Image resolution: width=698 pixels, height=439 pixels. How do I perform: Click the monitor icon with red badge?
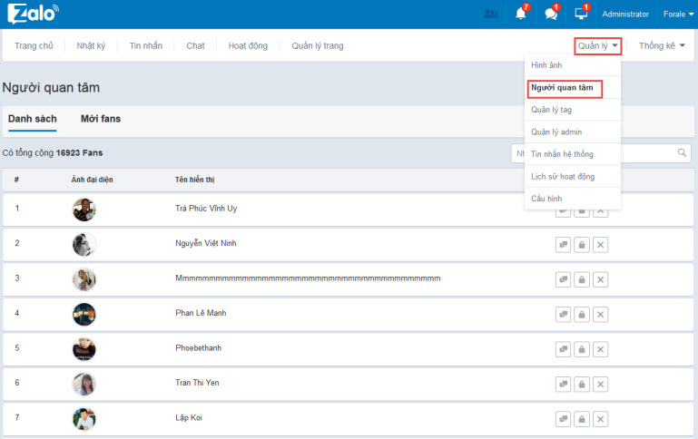[x=581, y=14]
